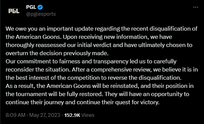This screenshot has height=124, width=204.
Task: Click the phrase 'As a result' in tweet
Action: 20,86
